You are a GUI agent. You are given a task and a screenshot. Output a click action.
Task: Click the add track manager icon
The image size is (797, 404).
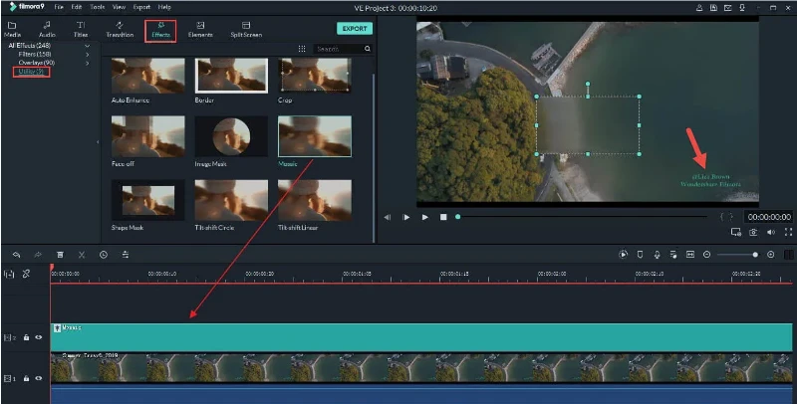point(9,274)
